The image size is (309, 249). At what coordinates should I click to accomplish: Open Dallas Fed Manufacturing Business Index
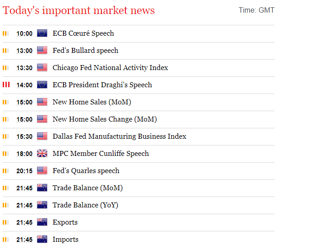(x=120, y=136)
